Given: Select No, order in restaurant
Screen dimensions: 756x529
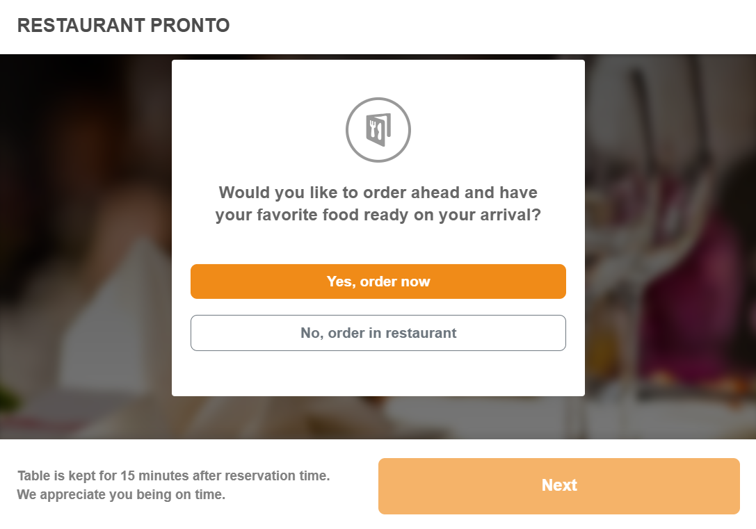Looking at the screenshot, I should (x=378, y=333).
